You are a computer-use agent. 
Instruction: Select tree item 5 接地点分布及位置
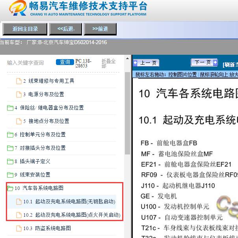(46, 121)
